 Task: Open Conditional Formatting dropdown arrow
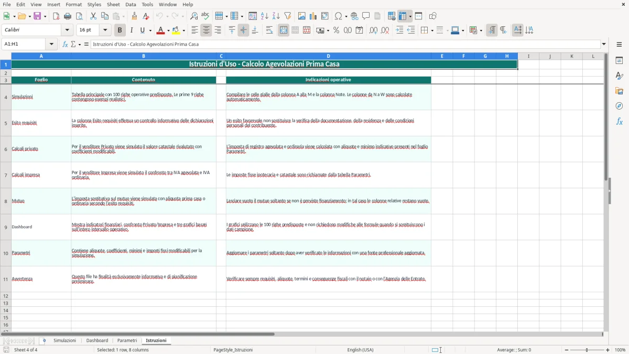point(481,30)
